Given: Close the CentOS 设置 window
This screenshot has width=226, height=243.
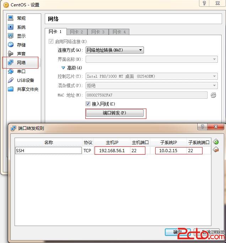Looking at the screenshot, I should click(218, 3).
